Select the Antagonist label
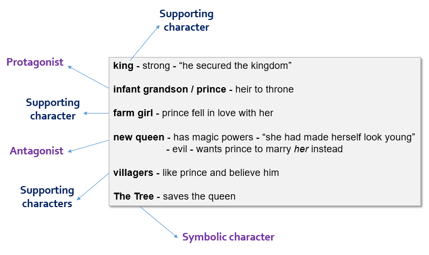429x255 pixels. (37, 151)
